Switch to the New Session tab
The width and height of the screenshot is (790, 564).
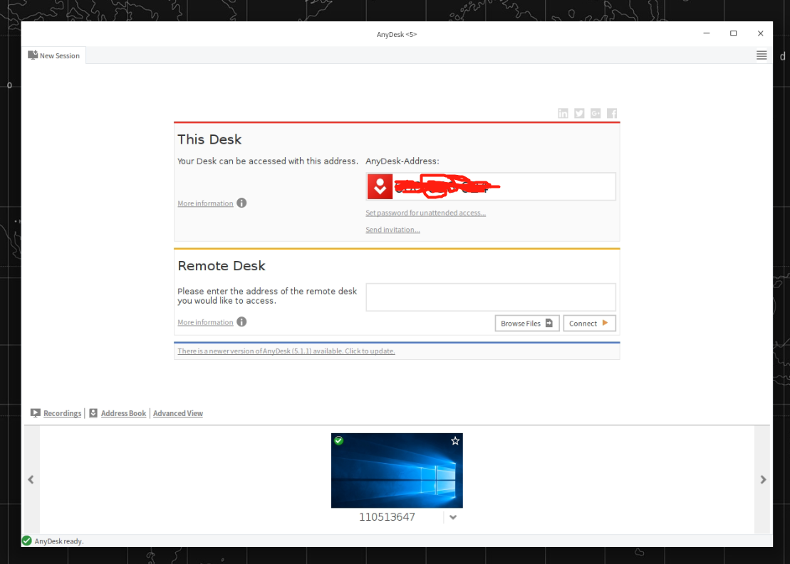(54, 55)
